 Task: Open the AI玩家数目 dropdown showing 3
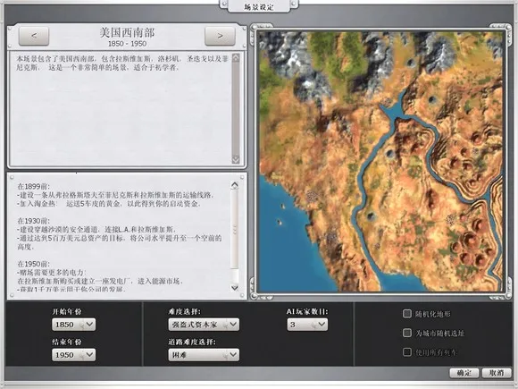click(307, 325)
